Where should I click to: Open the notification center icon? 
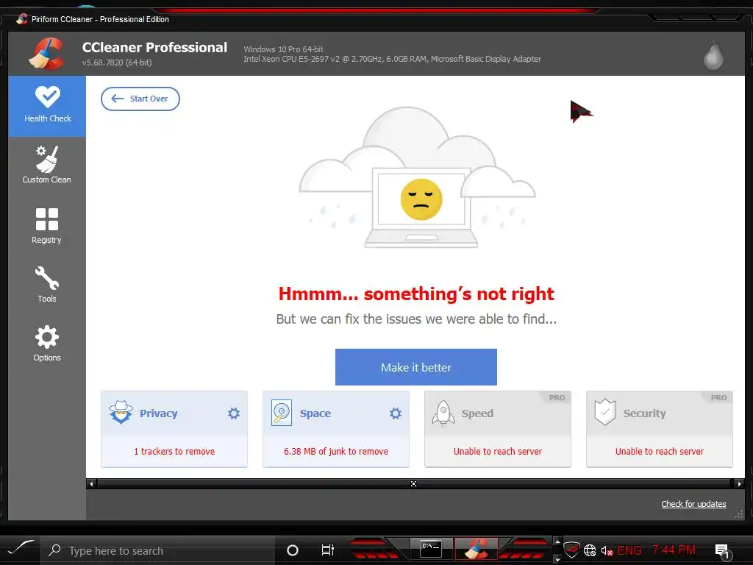tap(722, 550)
